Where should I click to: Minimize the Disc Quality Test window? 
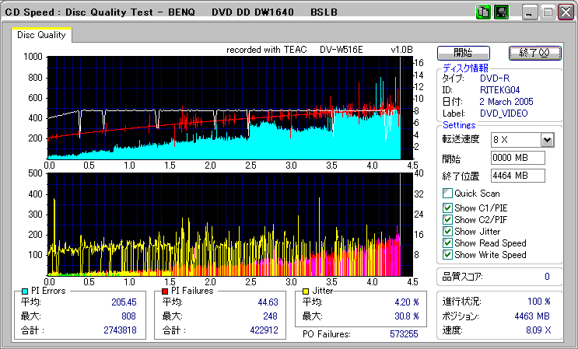click(531, 13)
